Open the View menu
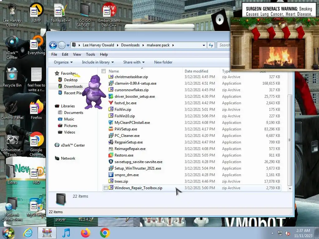319x239 pixels. click(x=77, y=54)
